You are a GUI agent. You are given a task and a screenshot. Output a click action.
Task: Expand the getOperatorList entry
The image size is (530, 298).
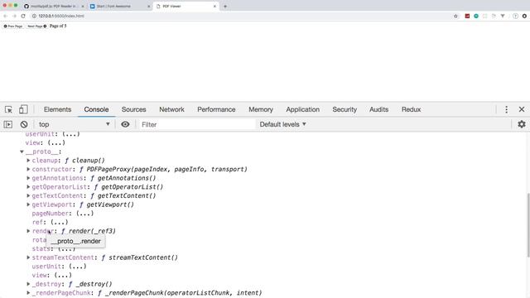[28, 187]
